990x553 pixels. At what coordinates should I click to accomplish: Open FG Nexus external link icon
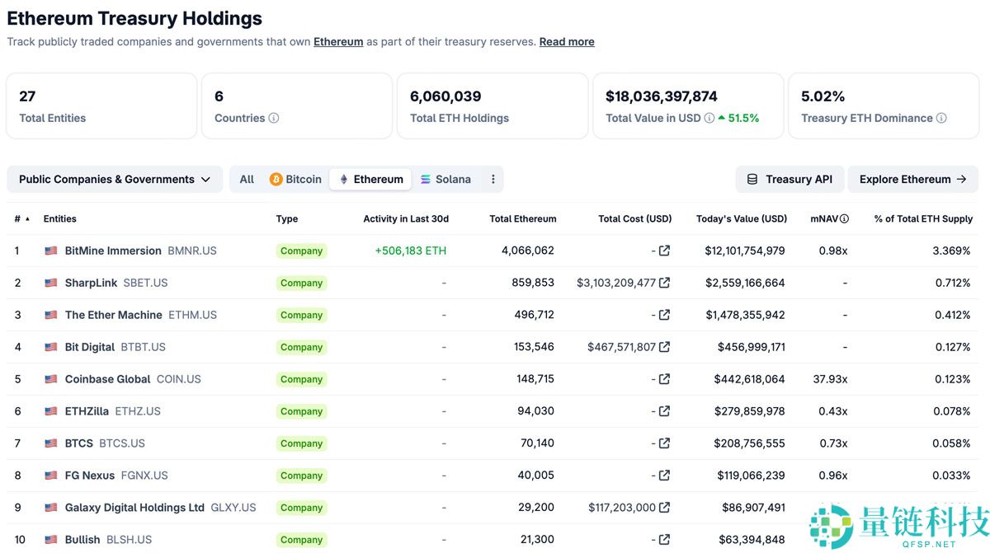pos(664,476)
